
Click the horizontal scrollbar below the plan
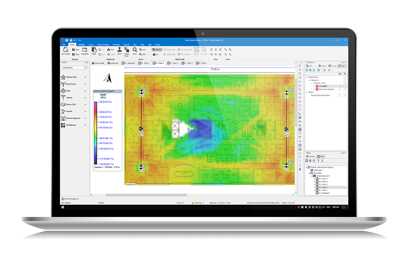click(146, 195)
